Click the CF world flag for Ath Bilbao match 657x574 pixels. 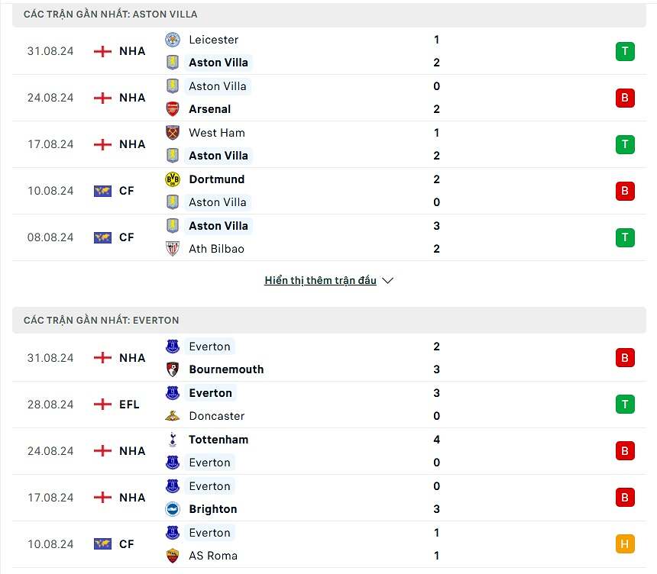tap(102, 237)
